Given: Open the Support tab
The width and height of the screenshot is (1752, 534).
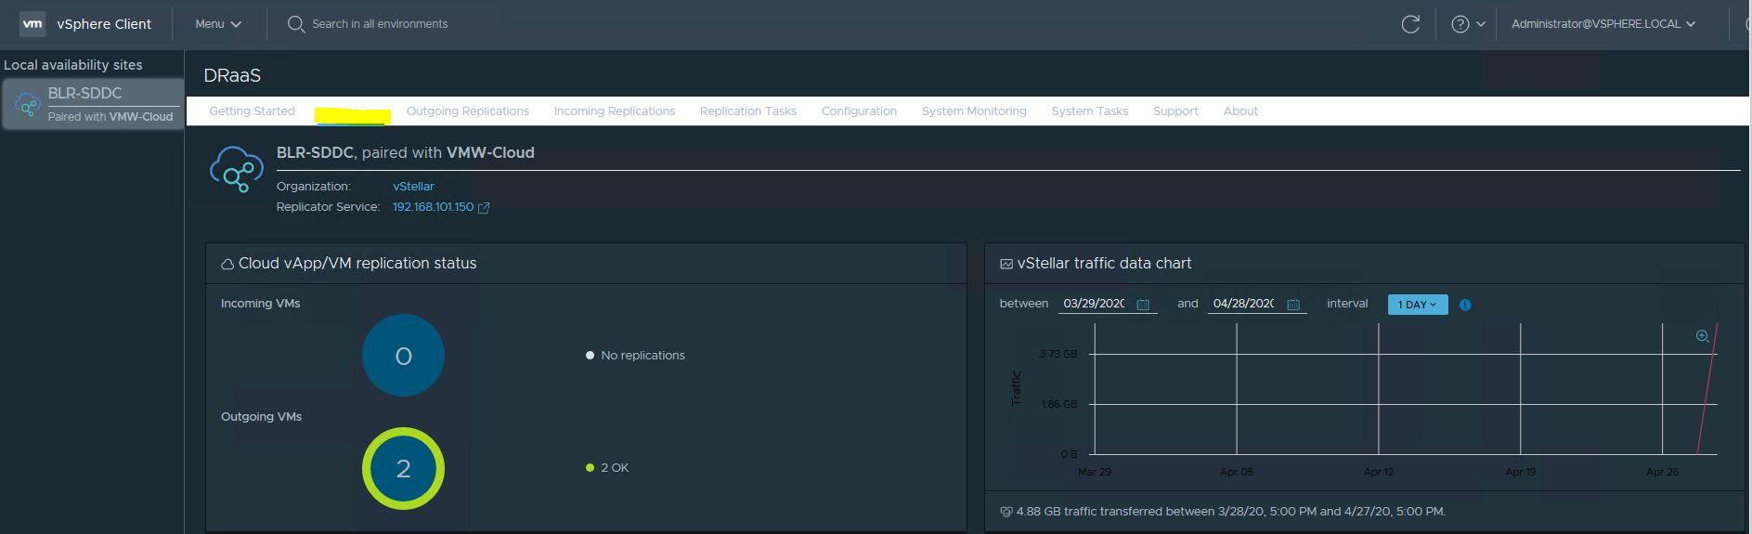Looking at the screenshot, I should [1175, 111].
